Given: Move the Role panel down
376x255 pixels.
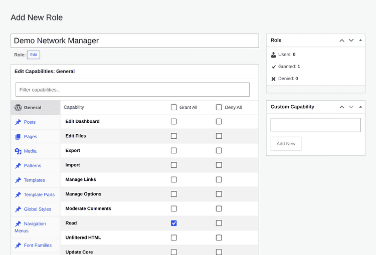Looking at the screenshot, I should pos(351,40).
